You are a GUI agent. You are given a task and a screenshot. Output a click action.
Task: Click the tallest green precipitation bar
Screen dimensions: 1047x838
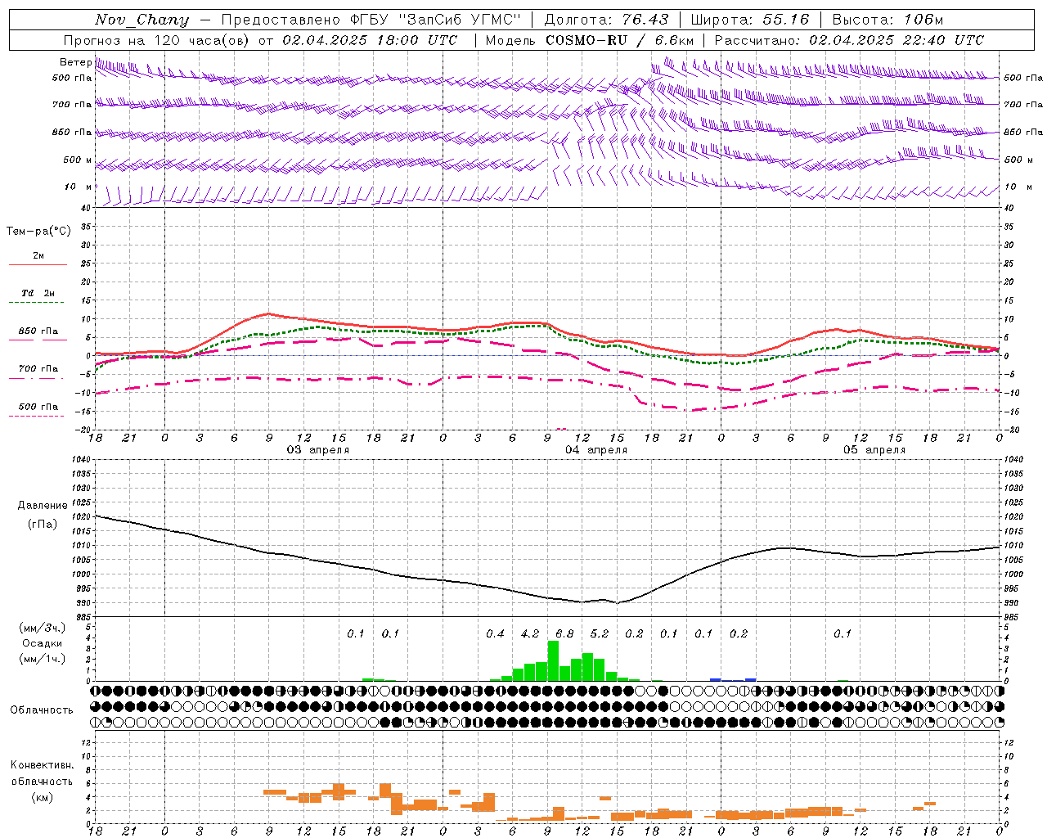point(553,661)
